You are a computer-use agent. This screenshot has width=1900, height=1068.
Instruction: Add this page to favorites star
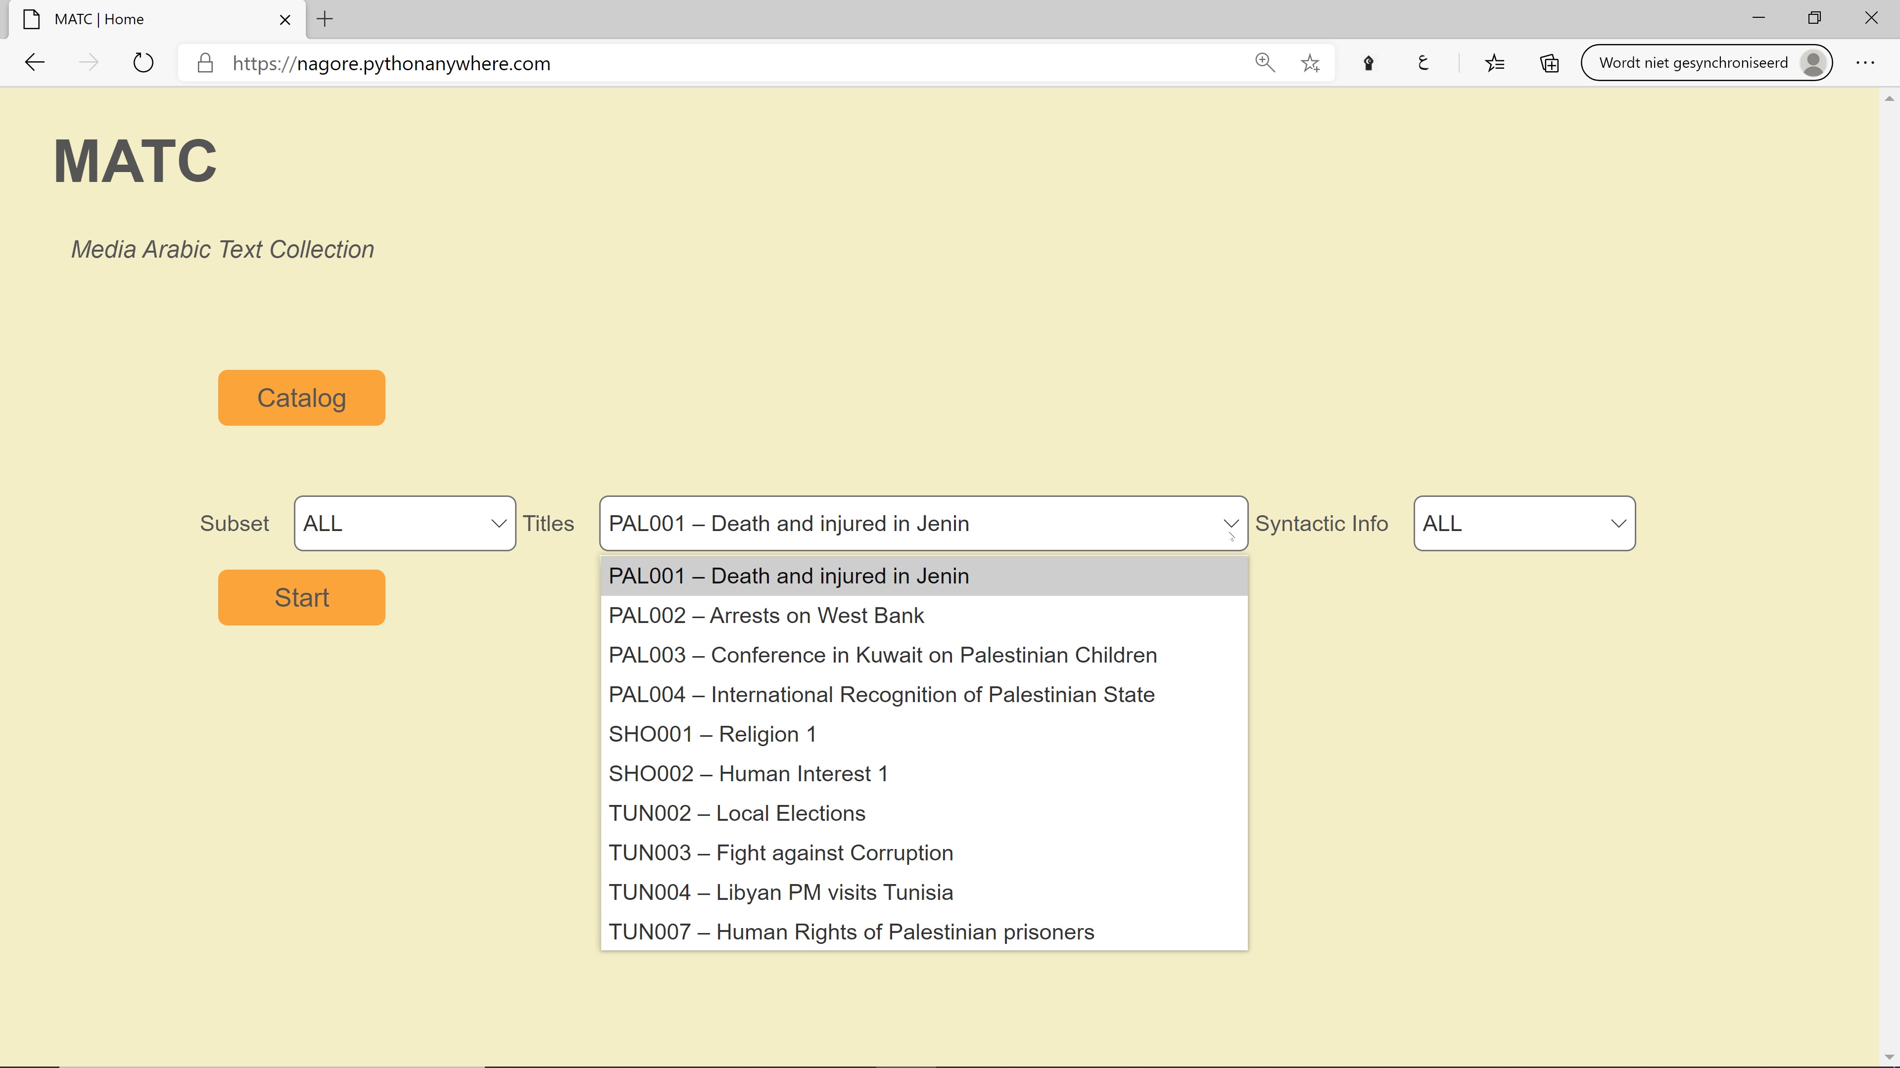(x=1311, y=63)
